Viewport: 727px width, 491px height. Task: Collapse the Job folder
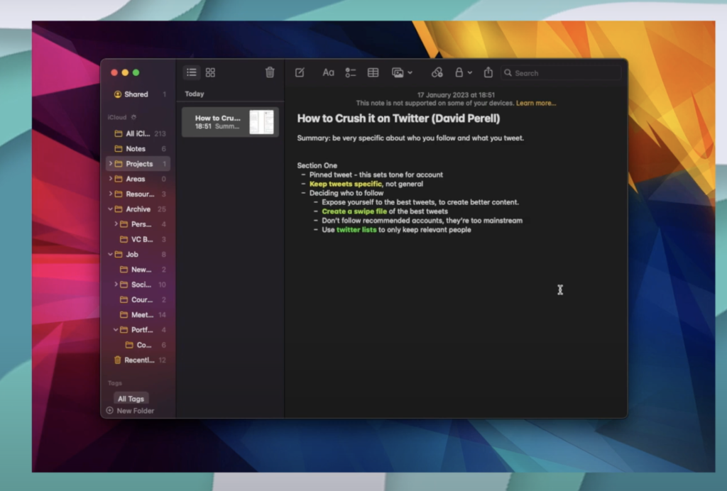[110, 254]
